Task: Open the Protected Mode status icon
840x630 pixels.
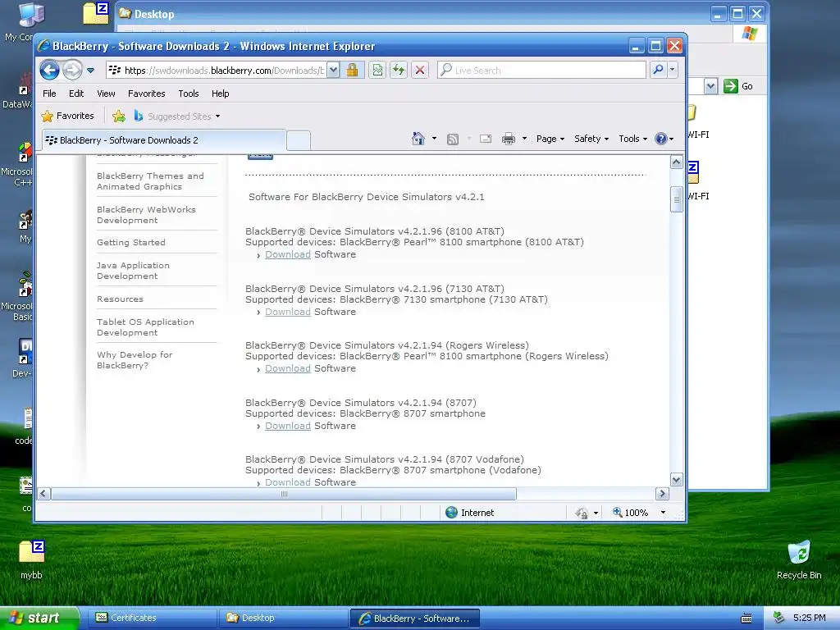Action: tap(582, 514)
